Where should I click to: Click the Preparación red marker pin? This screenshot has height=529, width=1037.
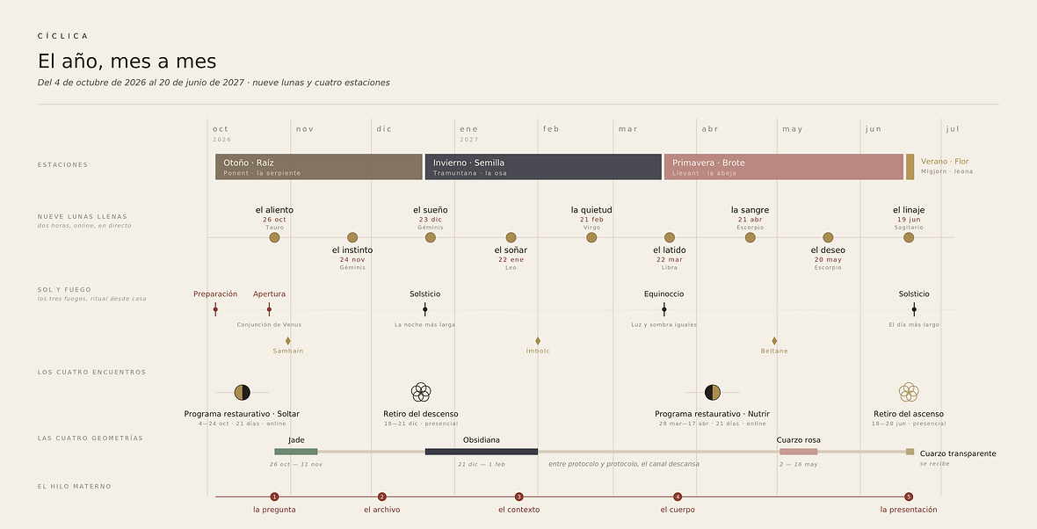[215, 308]
